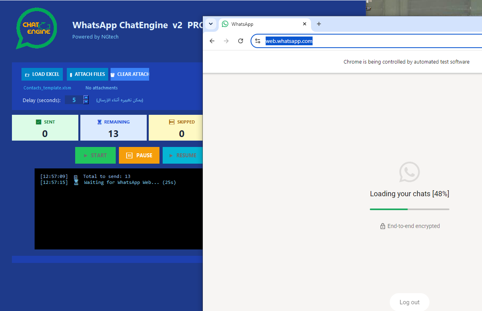
Task: Decrease delay seconds with down arrow
Action: coord(86,102)
